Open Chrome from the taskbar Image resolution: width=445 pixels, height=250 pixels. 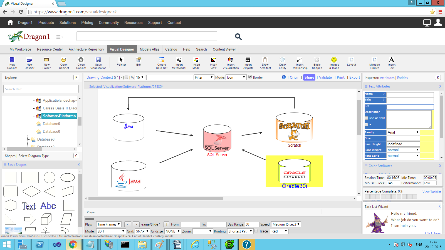73,244
